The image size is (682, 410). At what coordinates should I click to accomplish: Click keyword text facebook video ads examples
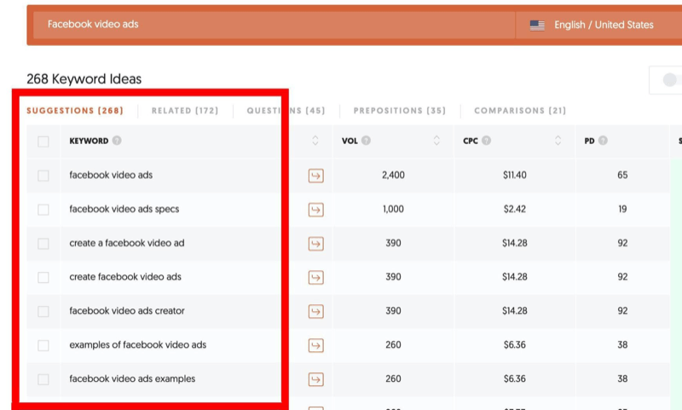[132, 378]
